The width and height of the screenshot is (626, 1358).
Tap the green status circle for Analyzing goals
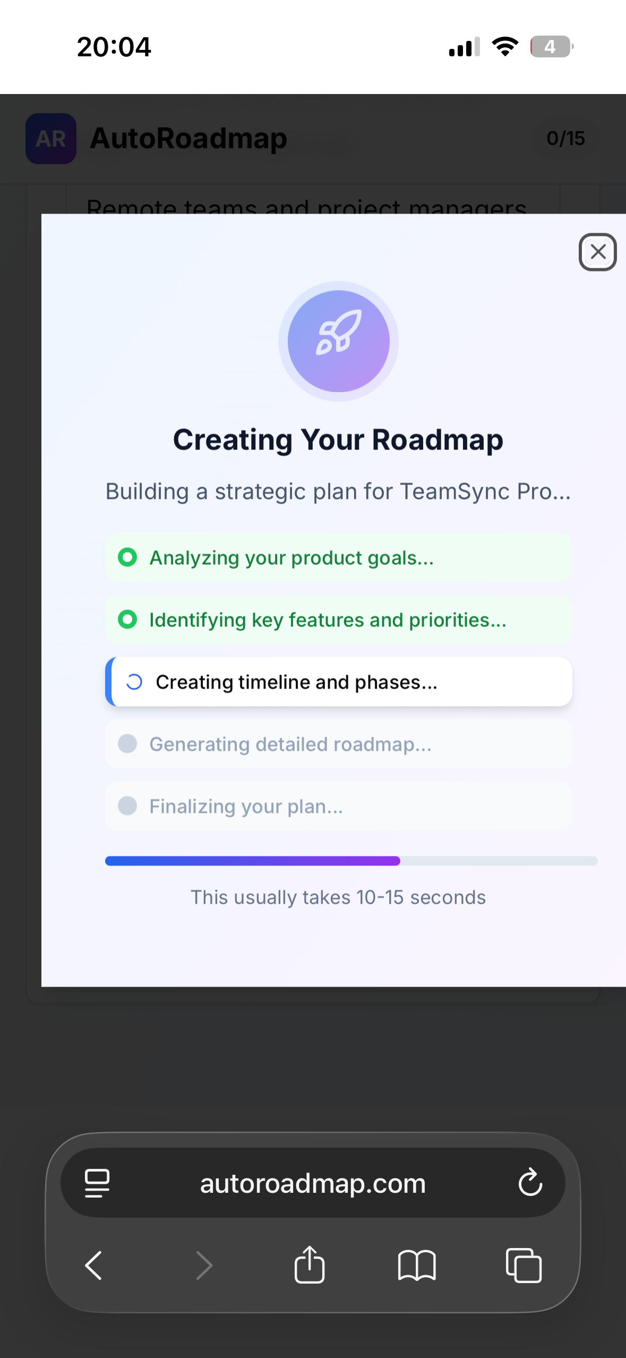pyautogui.click(x=127, y=557)
